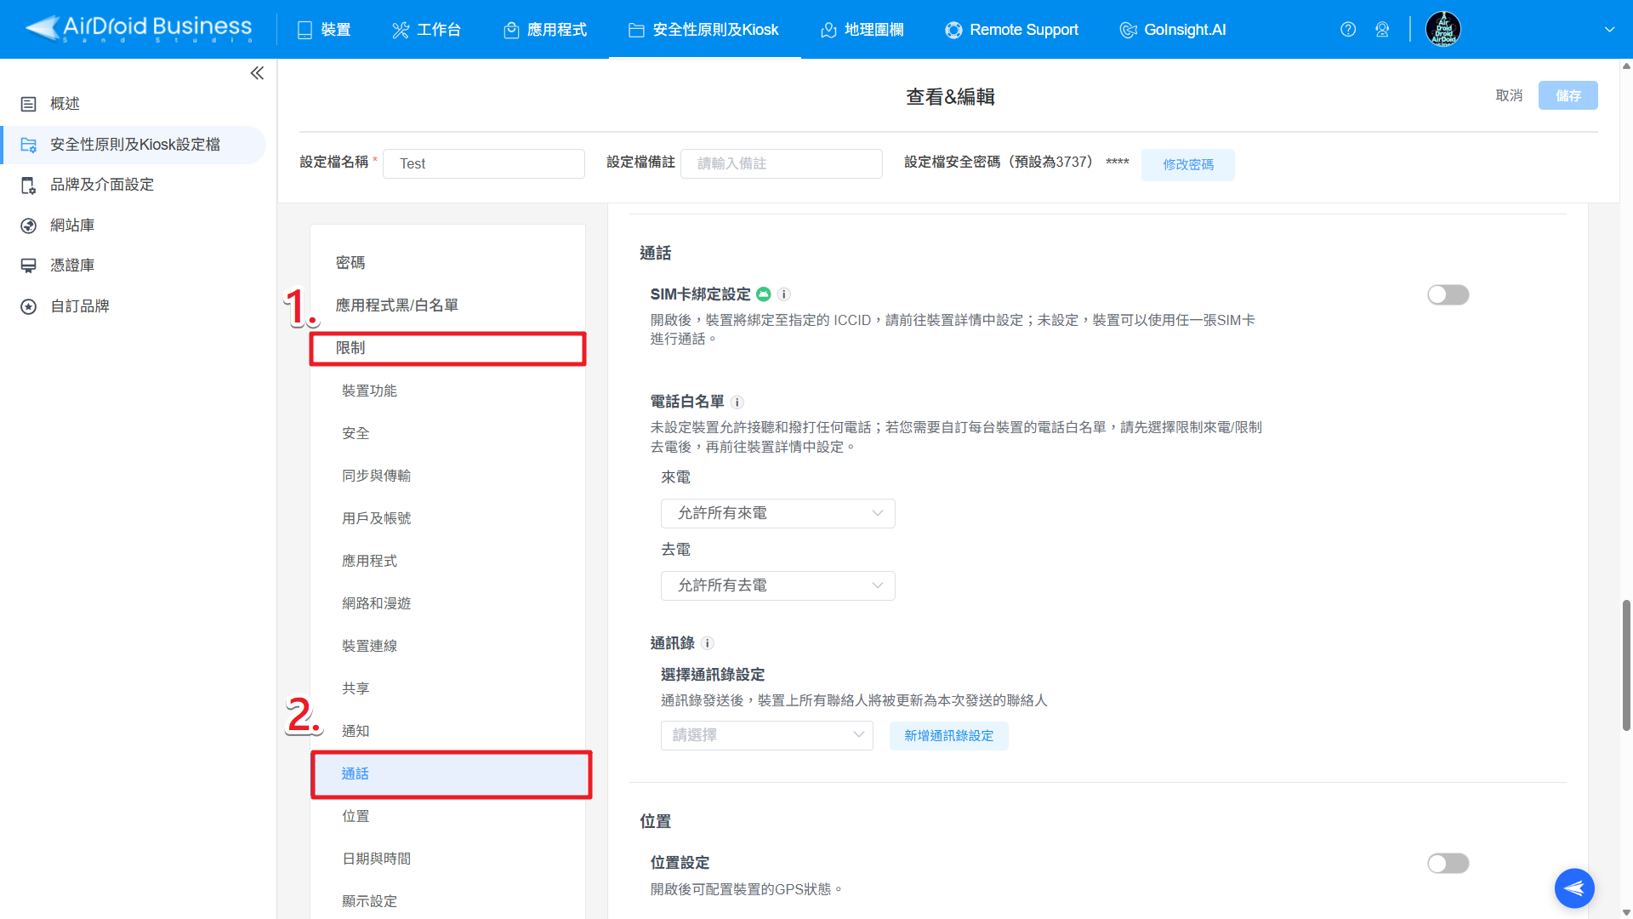Click the info icon next to 通訊錄

(708, 643)
